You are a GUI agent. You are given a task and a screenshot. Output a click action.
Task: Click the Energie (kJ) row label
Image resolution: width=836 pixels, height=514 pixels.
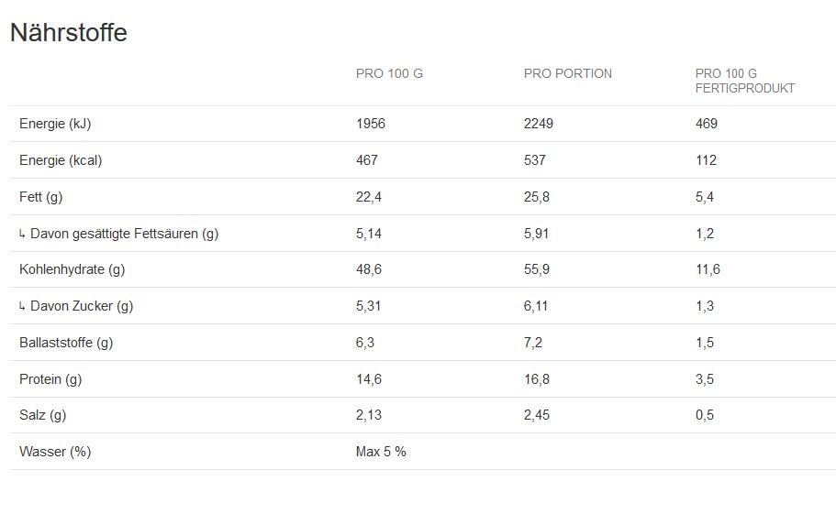point(55,124)
